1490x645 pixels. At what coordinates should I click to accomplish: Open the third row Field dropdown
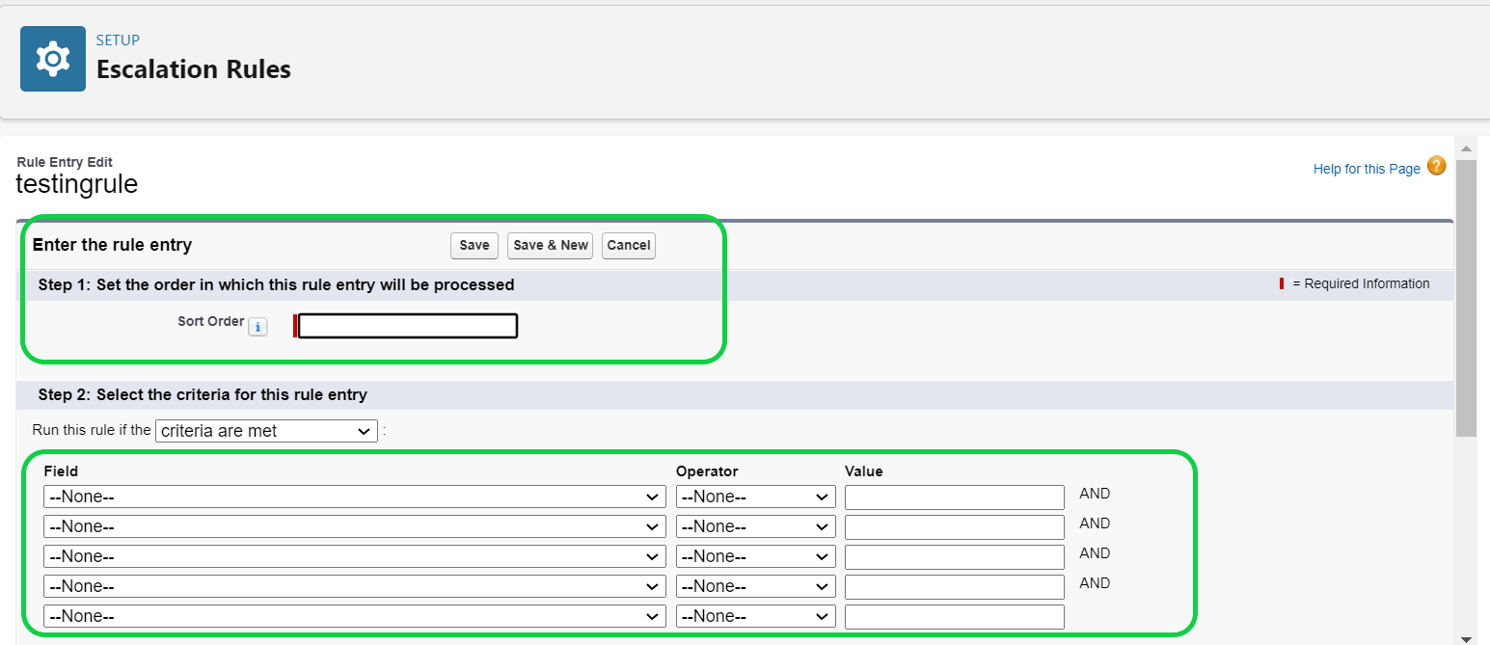tap(353, 555)
